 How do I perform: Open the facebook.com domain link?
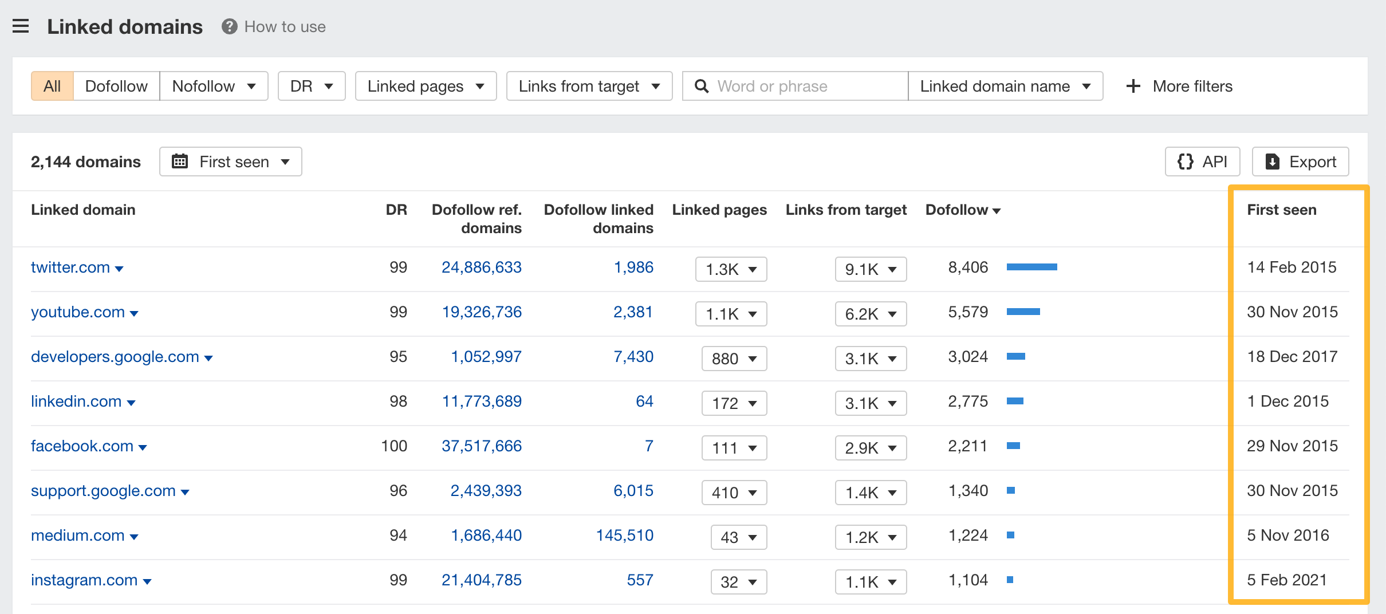82,446
